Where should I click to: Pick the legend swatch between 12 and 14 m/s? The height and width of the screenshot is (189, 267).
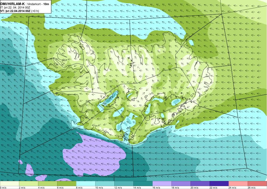(x=124, y=184)
